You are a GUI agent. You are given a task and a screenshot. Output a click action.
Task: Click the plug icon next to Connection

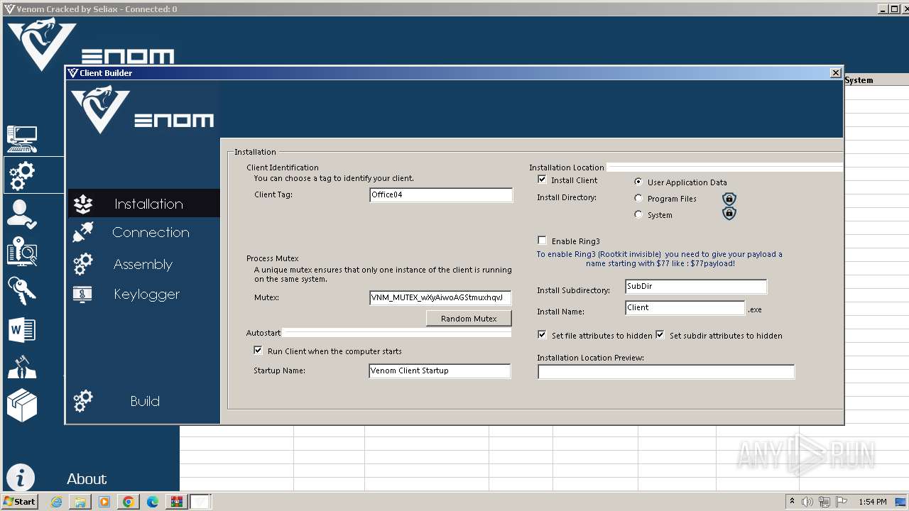pyautogui.click(x=83, y=232)
